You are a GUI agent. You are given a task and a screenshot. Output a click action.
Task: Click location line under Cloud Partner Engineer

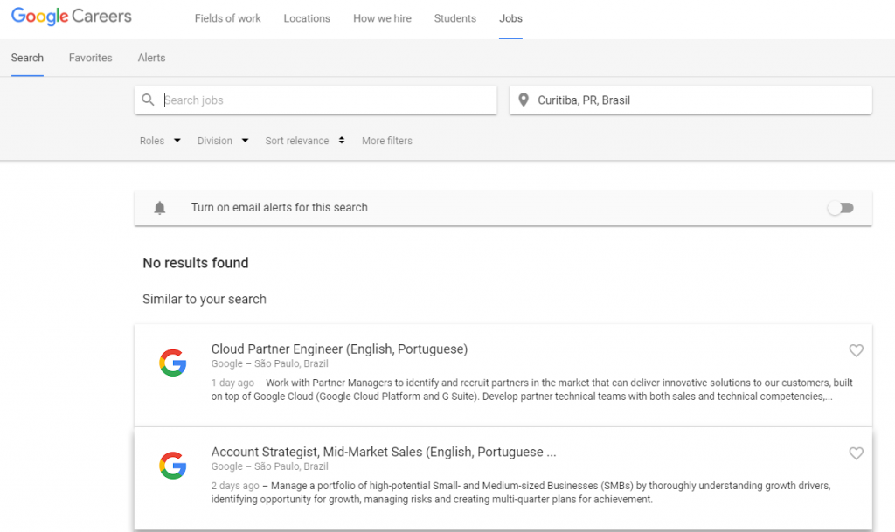269,363
